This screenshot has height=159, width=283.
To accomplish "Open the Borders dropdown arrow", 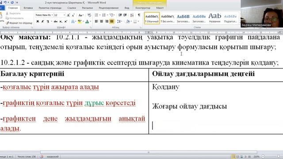I will pos(138,22).
